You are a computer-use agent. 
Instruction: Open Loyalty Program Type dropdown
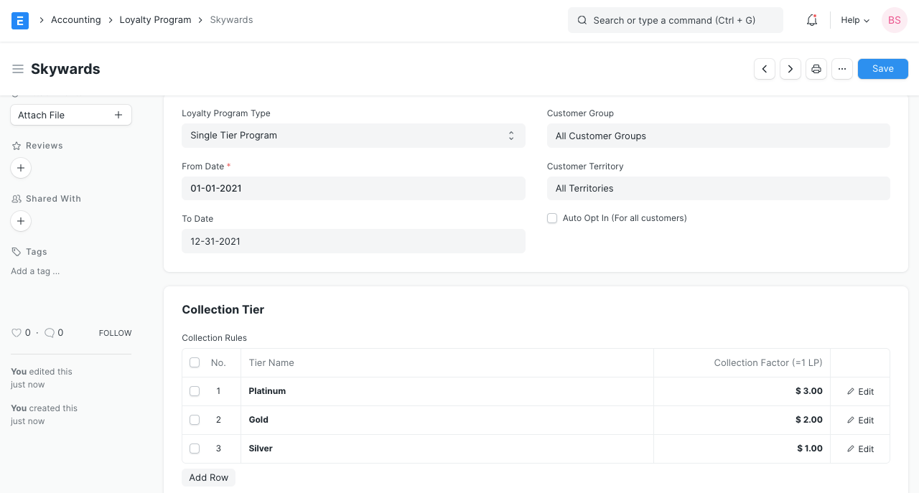pyautogui.click(x=353, y=136)
